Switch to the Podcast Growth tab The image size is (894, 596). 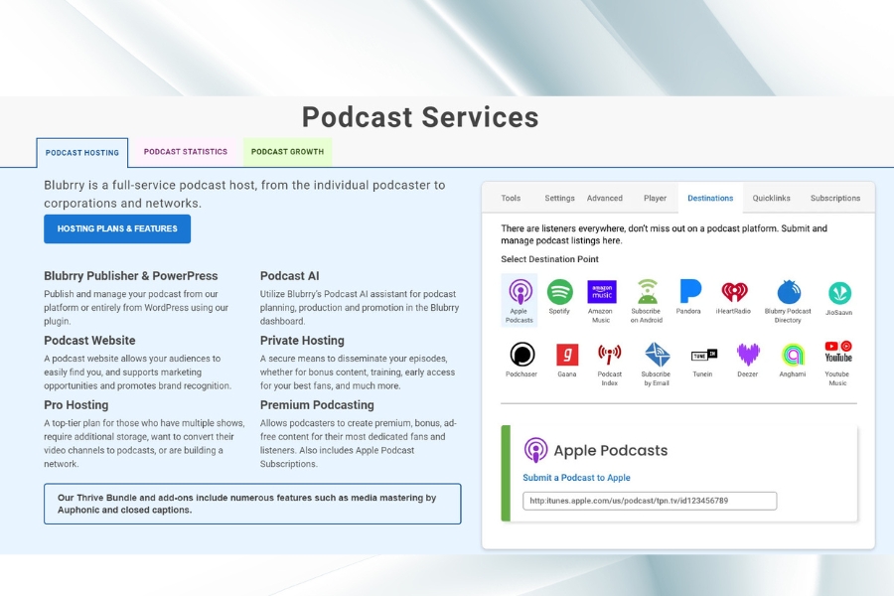pyautogui.click(x=287, y=152)
